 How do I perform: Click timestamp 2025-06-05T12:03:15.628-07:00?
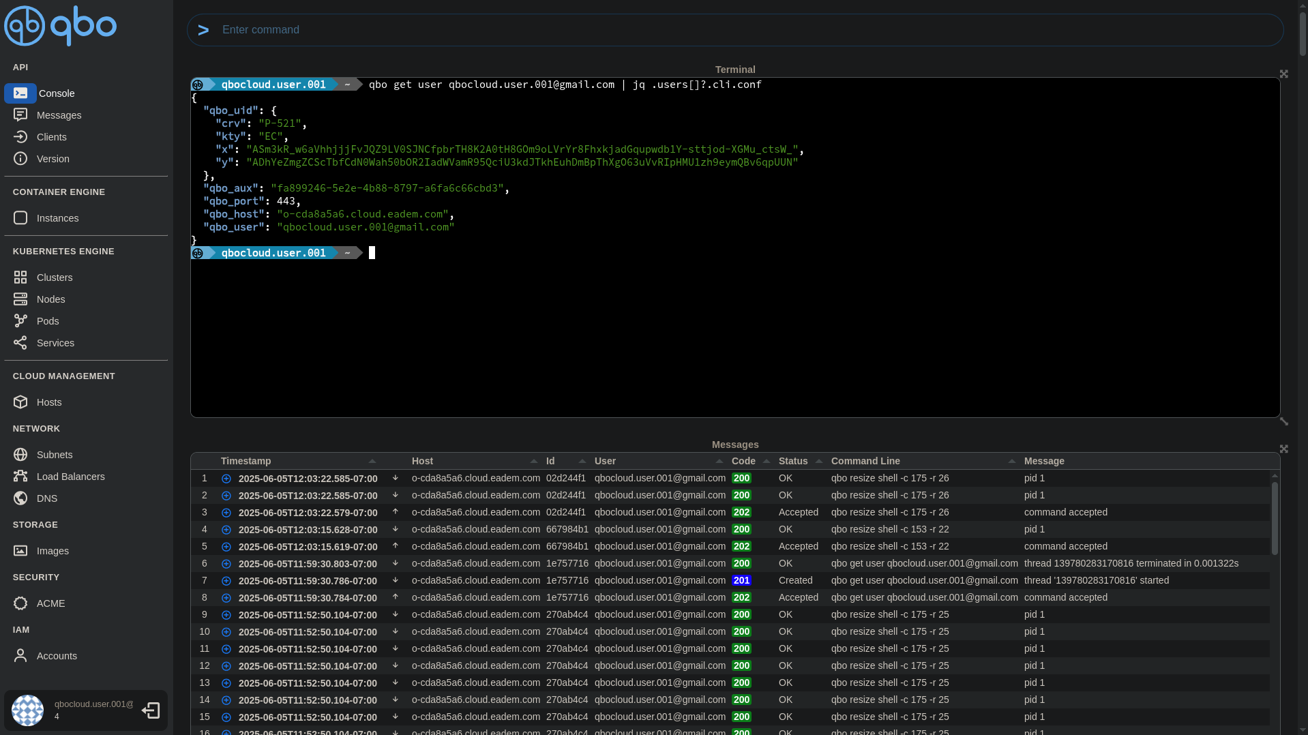pyautogui.click(x=308, y=530)
